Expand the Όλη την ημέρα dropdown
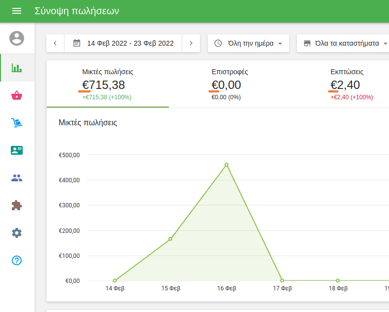Screen dimensions: 389x312 pyautogui.click(x=248, y=43)
